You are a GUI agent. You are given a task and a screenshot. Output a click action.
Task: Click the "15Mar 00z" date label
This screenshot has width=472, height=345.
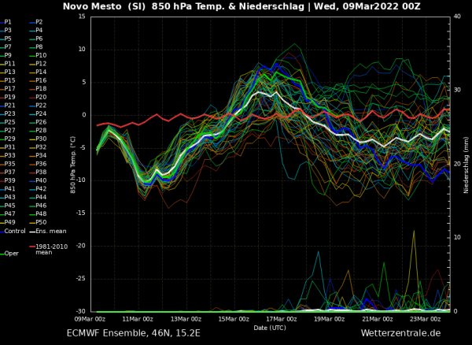(x=234, y=319)
